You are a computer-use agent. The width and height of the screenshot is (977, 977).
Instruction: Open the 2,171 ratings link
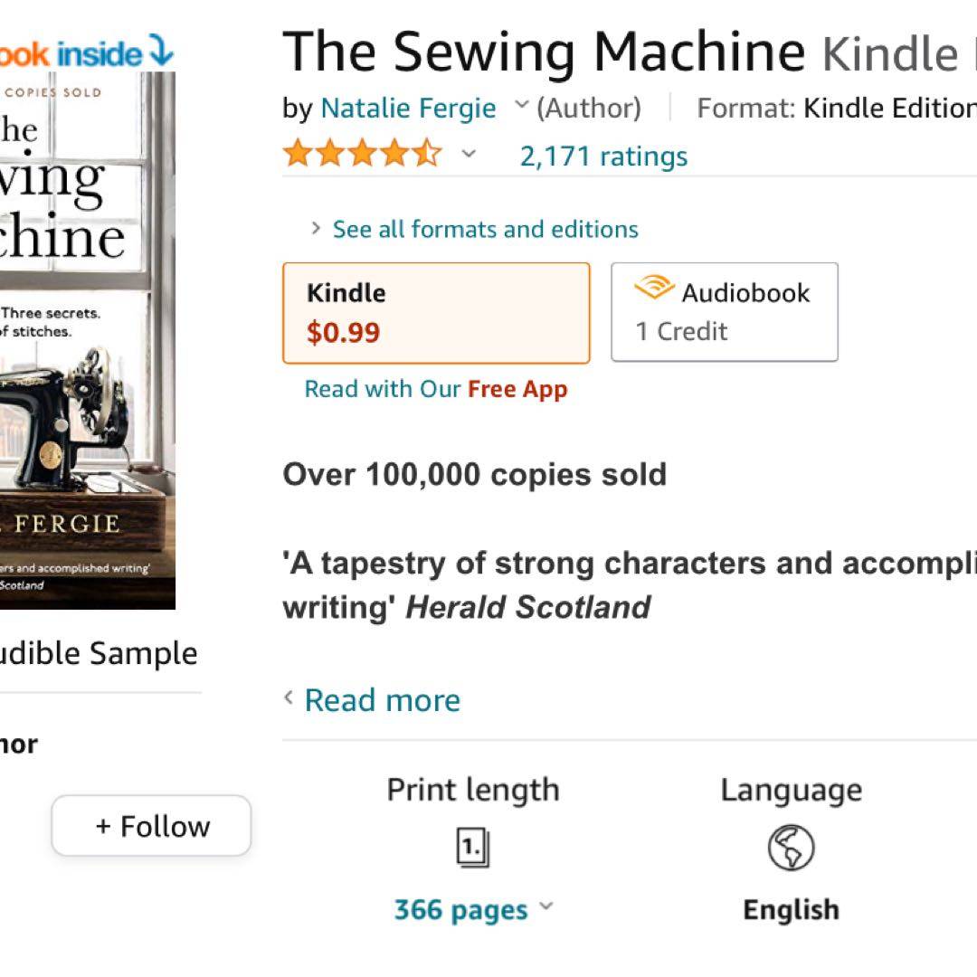pos(603,156)
